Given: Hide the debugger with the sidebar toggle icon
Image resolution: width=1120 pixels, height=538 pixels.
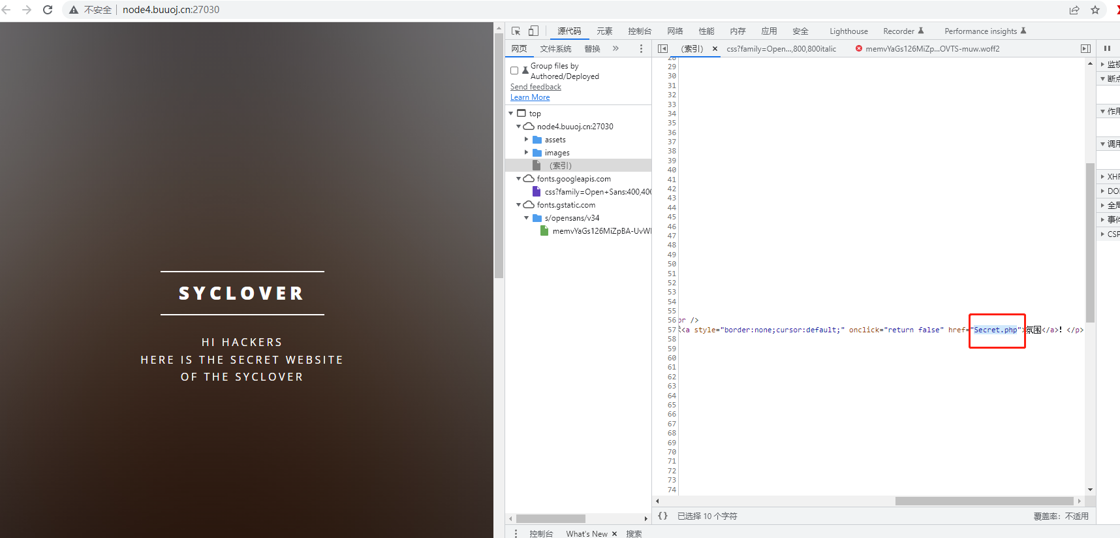Looking at the screenshot, I should coord(1085,48).
